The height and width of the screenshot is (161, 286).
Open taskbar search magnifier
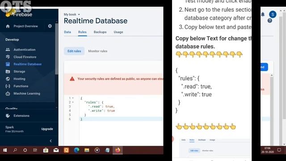(15, 150)
